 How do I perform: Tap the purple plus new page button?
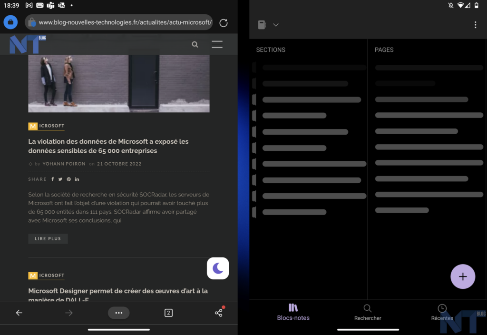click(x=463, y=276)
